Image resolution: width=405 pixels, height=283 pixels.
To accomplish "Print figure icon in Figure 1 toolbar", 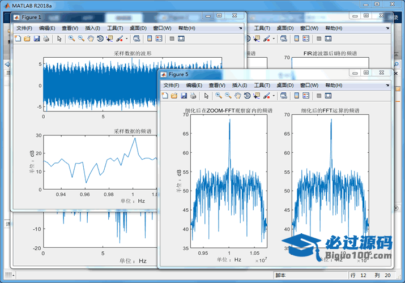I will (46, 38).
